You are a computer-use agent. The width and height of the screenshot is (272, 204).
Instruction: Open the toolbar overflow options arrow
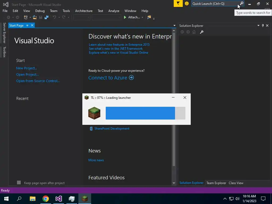(x=154, y=19)
